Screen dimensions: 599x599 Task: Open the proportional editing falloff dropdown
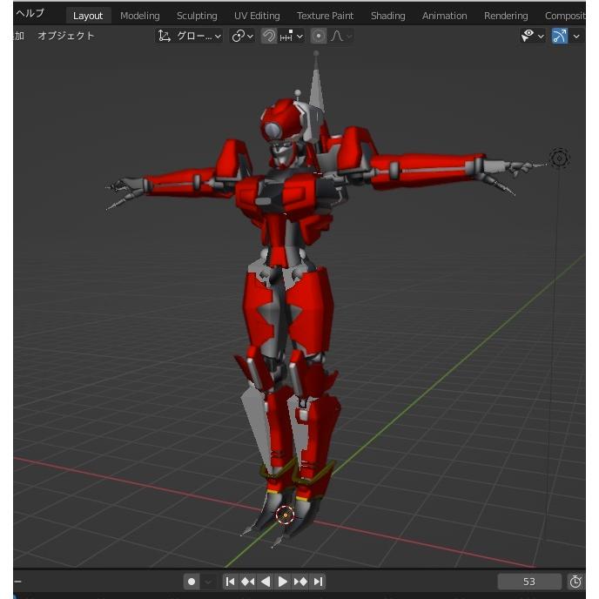click(340, 37)
